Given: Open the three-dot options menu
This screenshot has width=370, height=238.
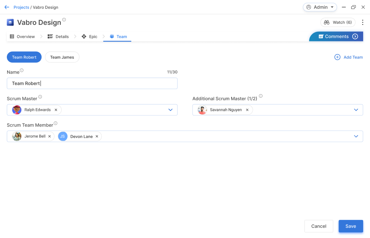Looking at the screenshot, I should tap(363, 22).
